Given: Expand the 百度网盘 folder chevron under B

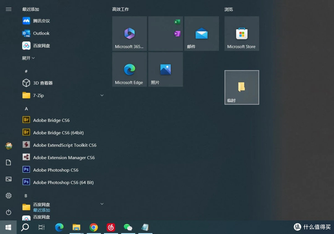Looking at the screenshot, I should coord(102,204).
